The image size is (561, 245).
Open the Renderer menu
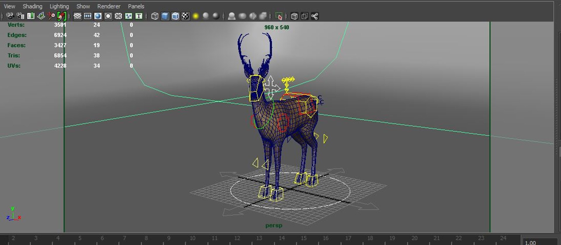pos(109,6)
